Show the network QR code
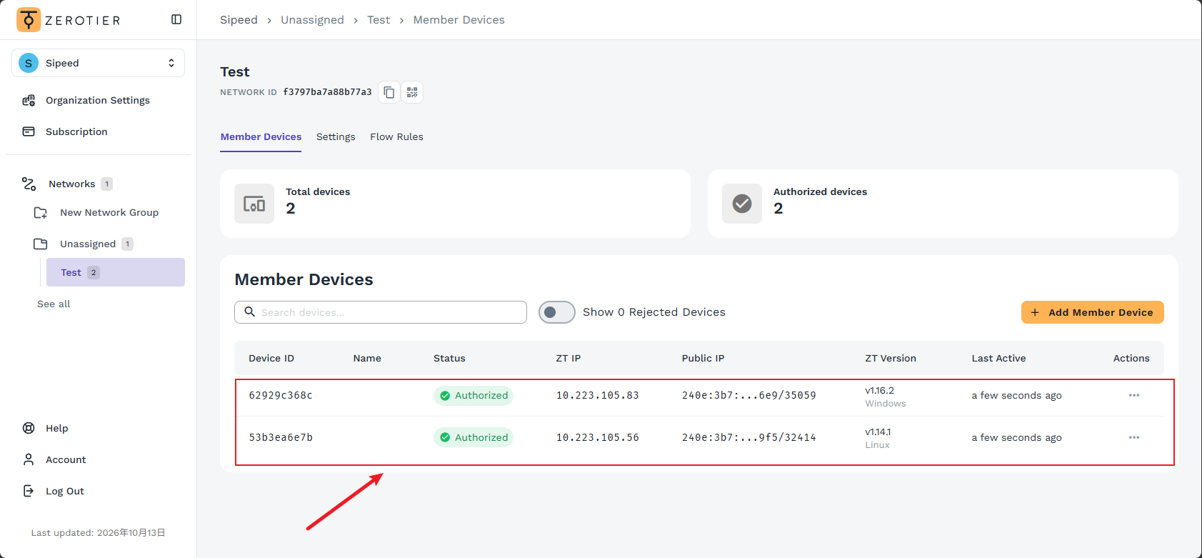The image size is (1202, 558). click(x=412, y=92)
